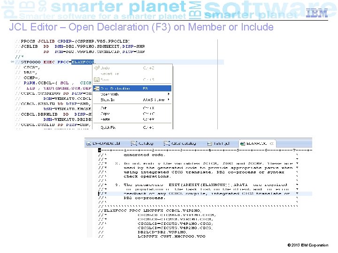Image resolution: width=338 pixels, height=253 pixels.
Task: Expand the Show In submenu arrow
Action: coord(169,100)
